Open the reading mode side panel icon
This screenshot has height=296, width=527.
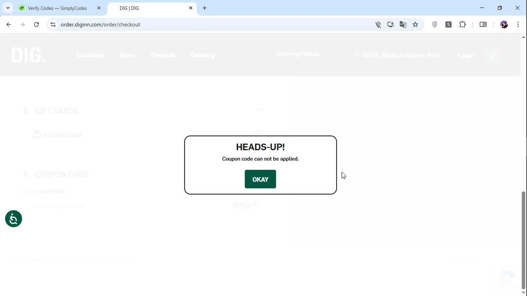click(483, 25)
